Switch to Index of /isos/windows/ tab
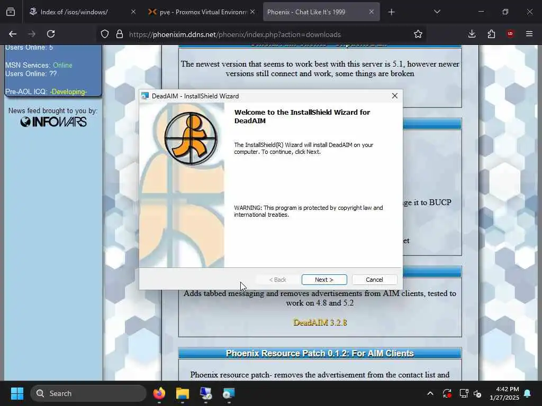Screen dimensions: 542x406 click(x=74, y=12)
